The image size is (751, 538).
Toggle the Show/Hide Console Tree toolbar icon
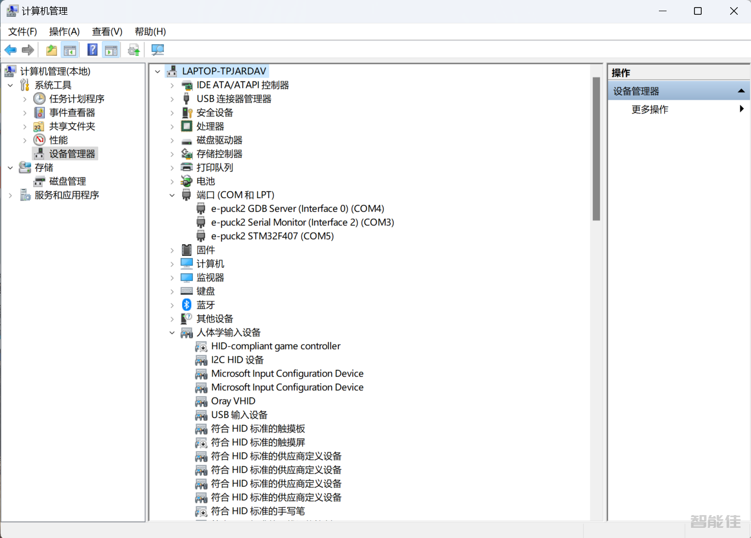pyautogui.click(x=70, y=50)
